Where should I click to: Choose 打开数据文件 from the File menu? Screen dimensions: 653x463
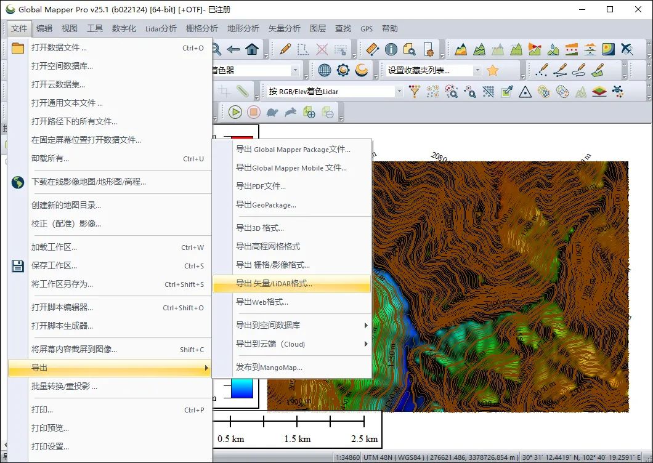(x=110, y=48)
